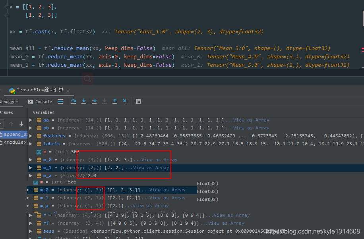This screenshot has height=239, width=364.
Task: Click the Step Over debugger icon
Action: pos(74,101)
